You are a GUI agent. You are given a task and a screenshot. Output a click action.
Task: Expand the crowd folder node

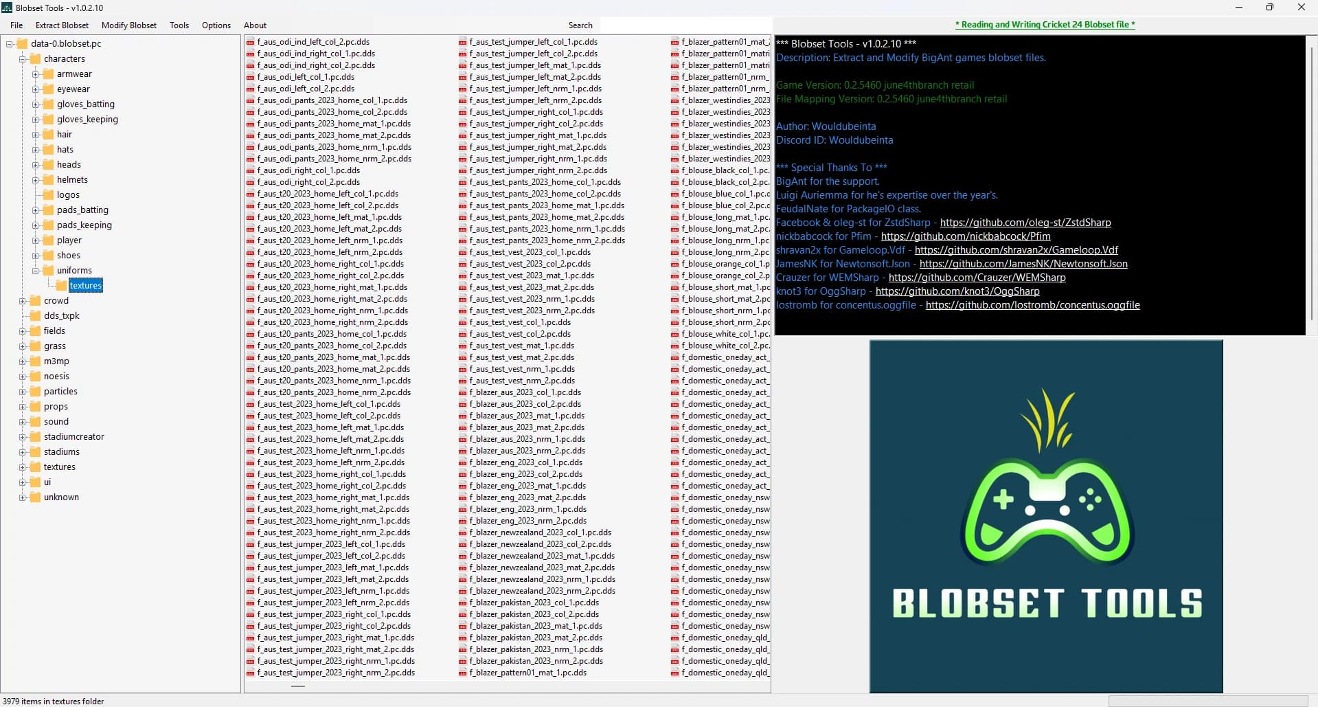click(23, 301)
